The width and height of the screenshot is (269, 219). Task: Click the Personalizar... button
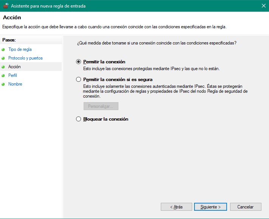click(101, 106)
